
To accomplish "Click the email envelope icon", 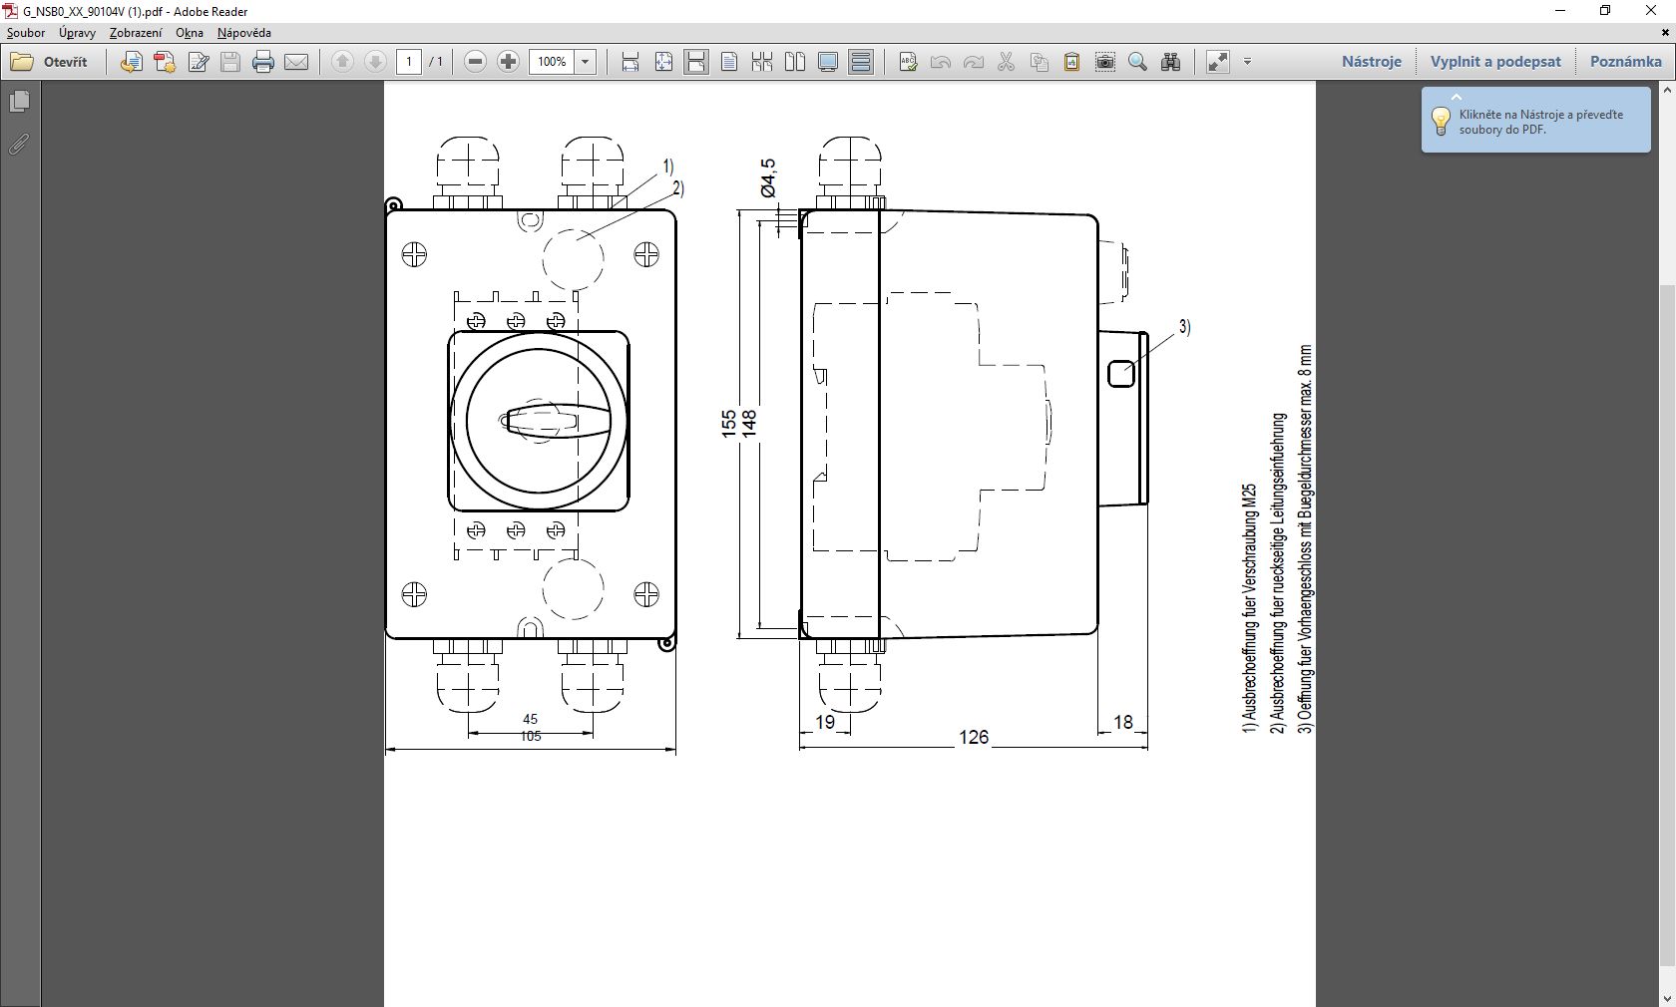I will point(296,62).
